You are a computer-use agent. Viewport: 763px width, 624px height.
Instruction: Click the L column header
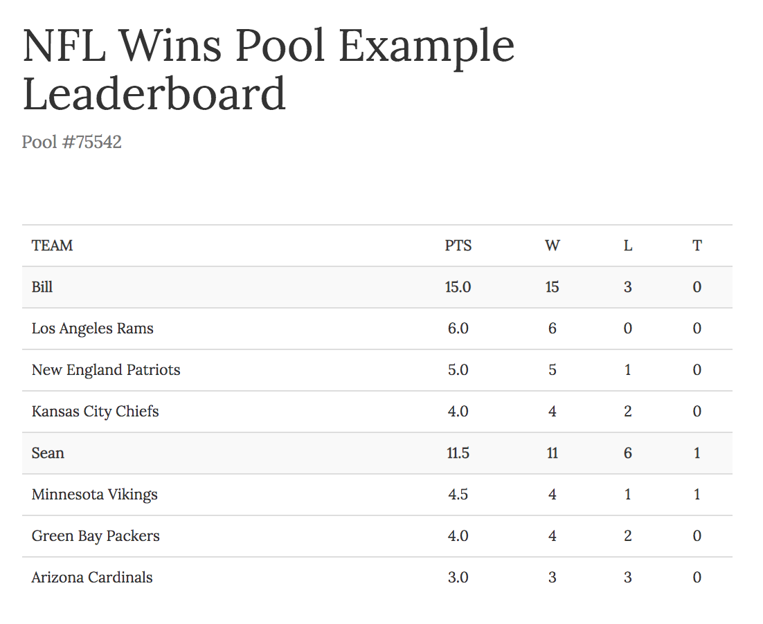(x=627, y=246)
